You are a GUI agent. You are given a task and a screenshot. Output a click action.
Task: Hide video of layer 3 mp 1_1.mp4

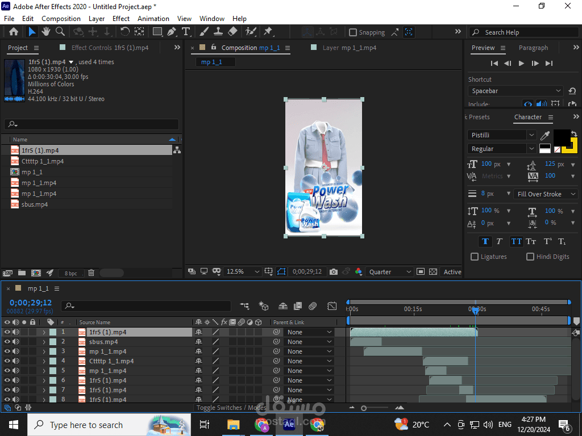[x=7, y=351]
